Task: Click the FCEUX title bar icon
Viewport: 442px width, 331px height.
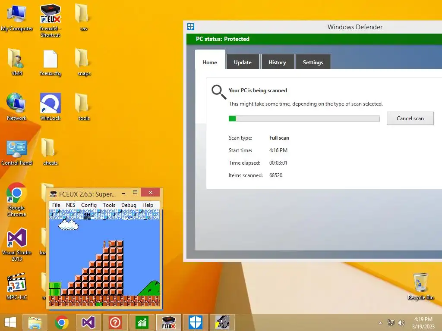Action: [53, 194]
